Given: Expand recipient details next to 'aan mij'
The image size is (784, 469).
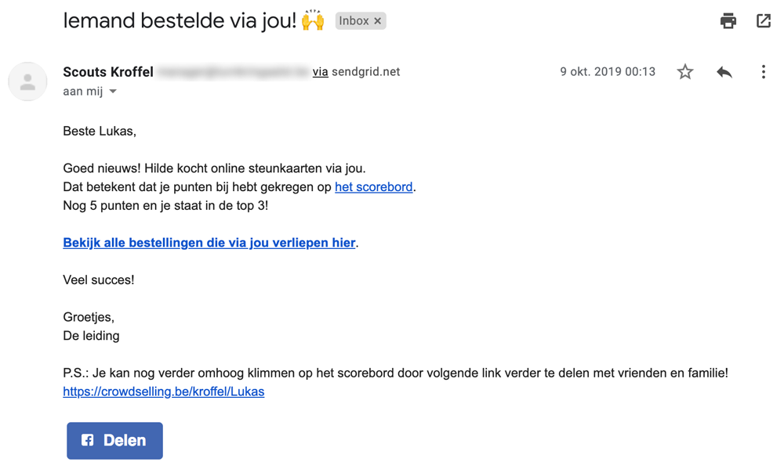Looking at the screenshot, I should pyautogui.click(x=113, y=92).
